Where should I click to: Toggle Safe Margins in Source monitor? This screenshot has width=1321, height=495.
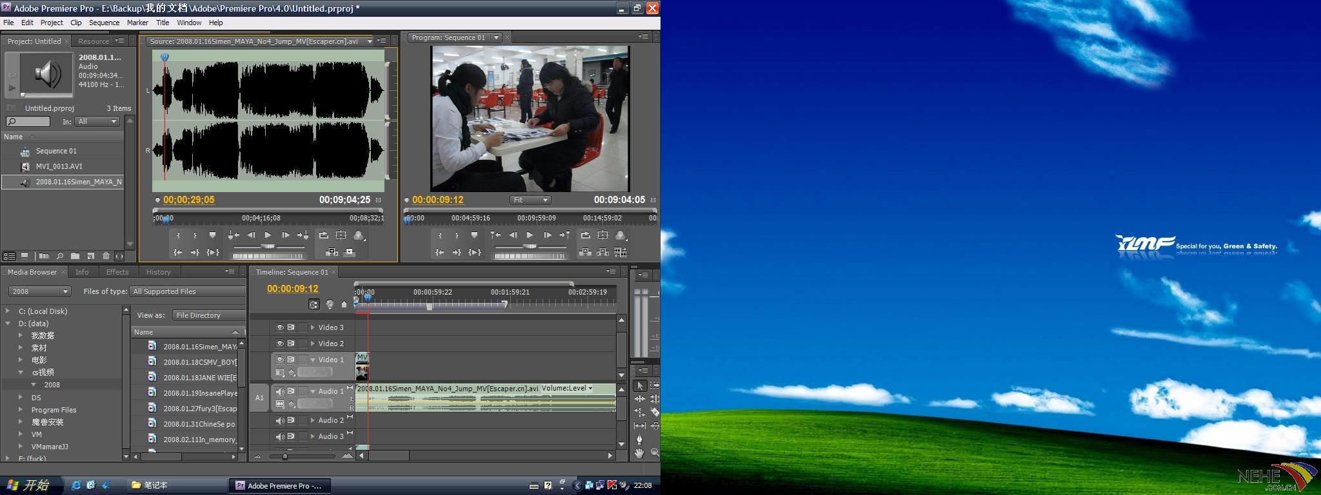(341, 235)
